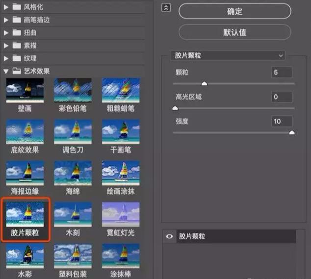
Task: Select the 粗糙蜡笔 filter thumbnail
Action: (x=121, y=90)
